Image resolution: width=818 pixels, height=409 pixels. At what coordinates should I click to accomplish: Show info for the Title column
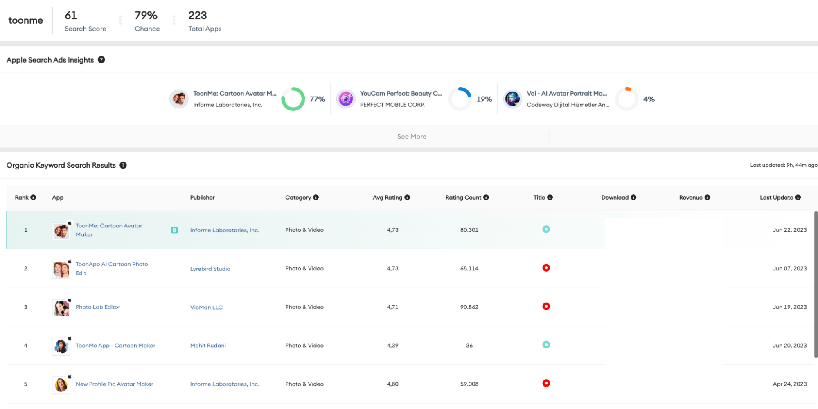(550, 197)
